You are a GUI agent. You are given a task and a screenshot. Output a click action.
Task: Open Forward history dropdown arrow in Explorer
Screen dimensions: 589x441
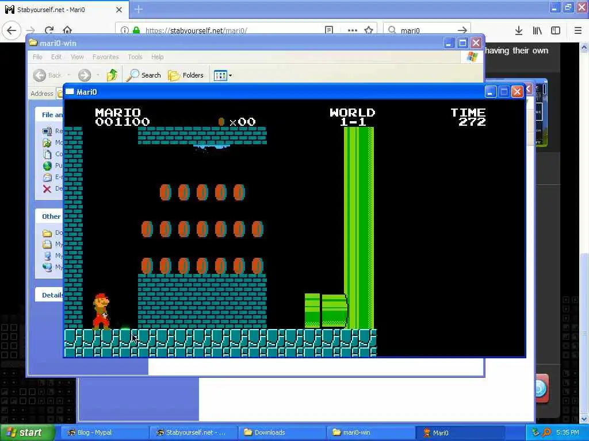click(98, 75)
